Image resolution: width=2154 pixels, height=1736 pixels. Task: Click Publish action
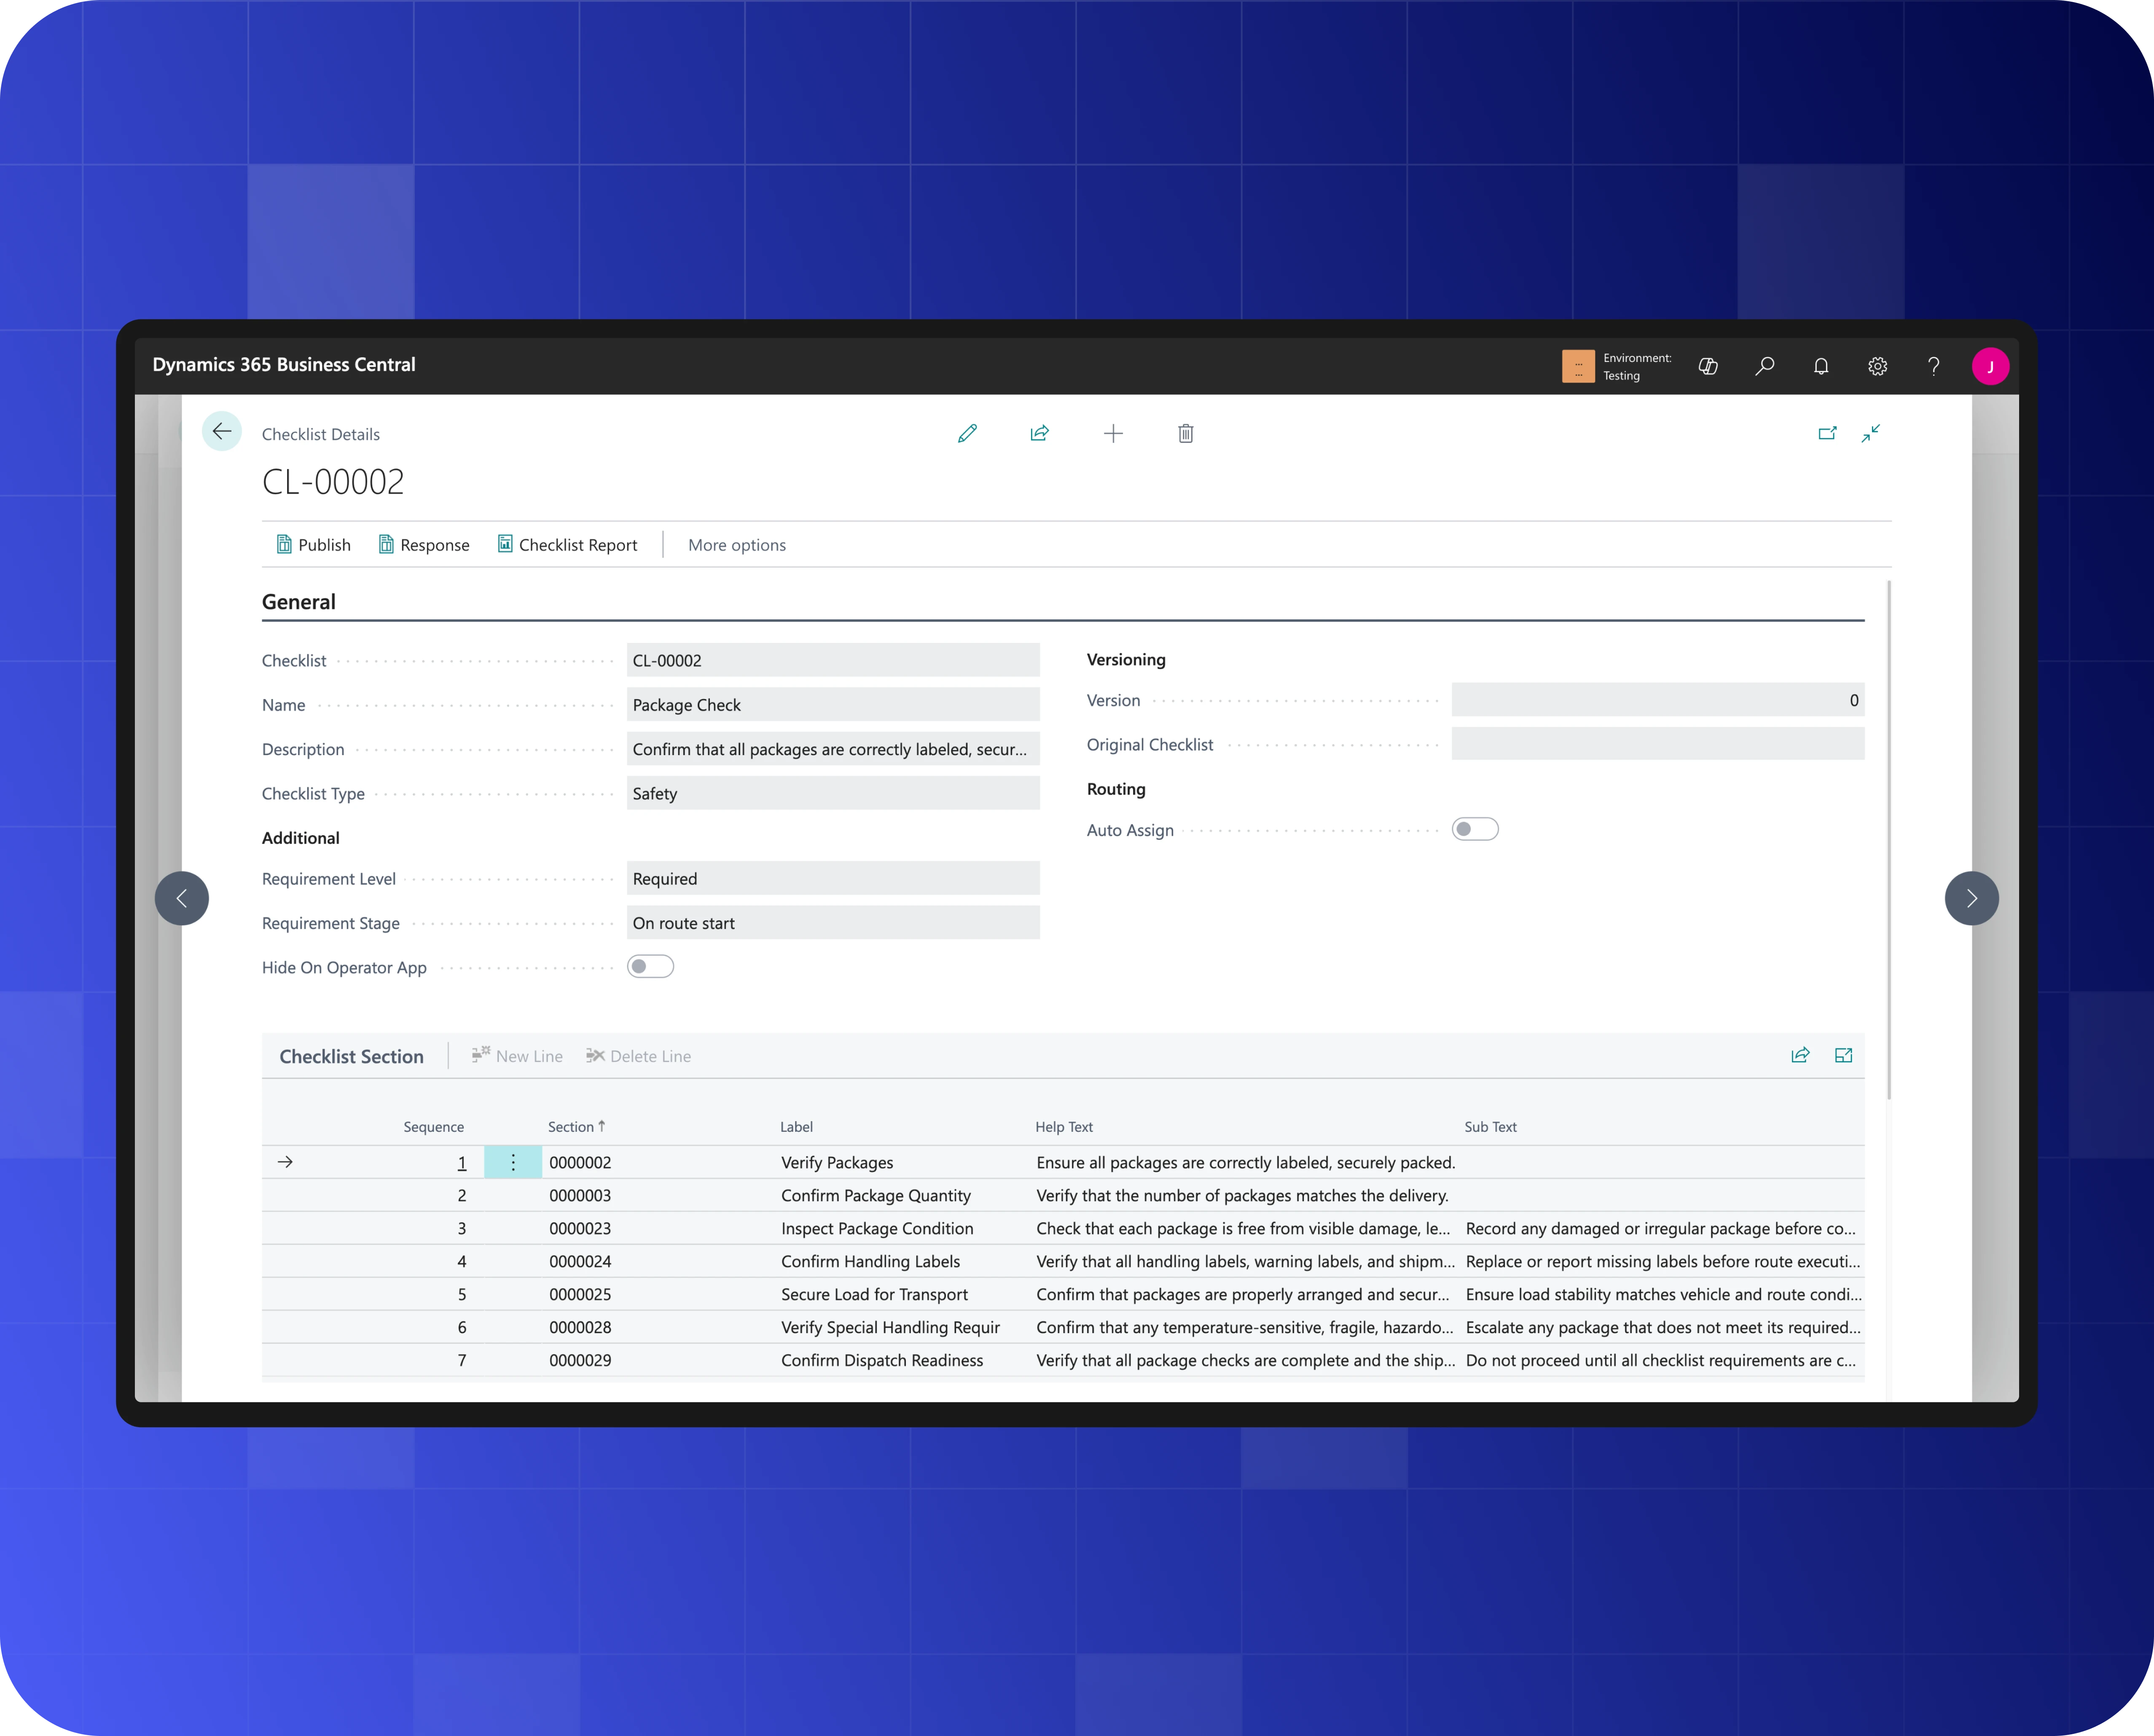click(x=313, y=545)
